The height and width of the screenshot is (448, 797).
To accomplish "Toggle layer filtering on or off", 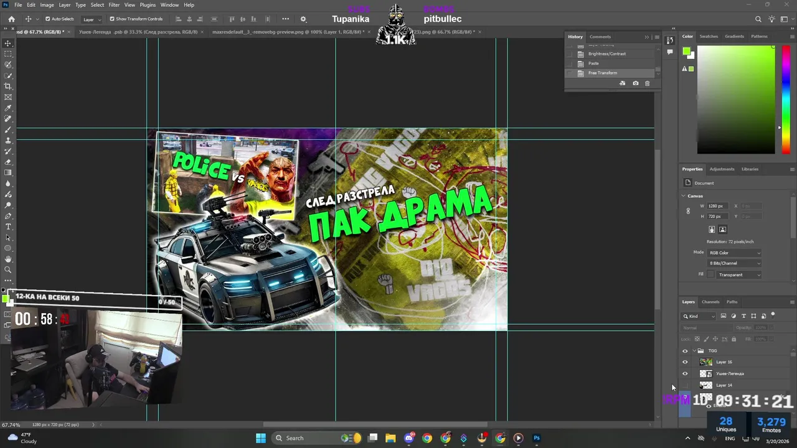I will point(773,315).
